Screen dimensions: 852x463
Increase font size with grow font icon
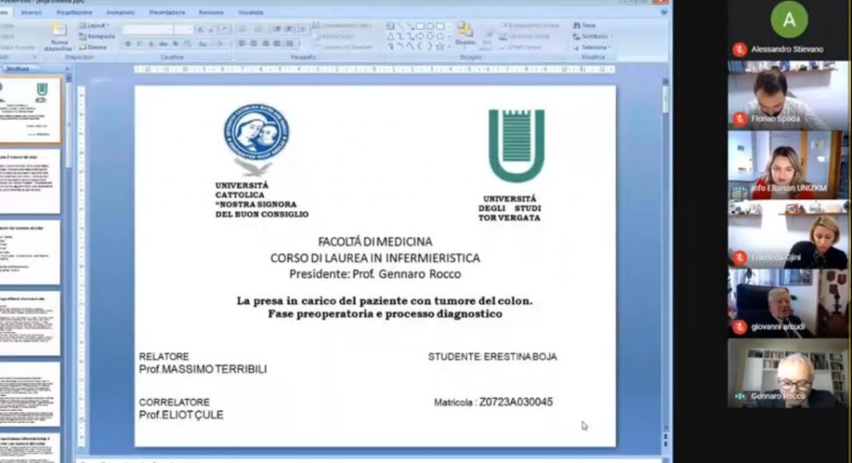pos(200,29)
